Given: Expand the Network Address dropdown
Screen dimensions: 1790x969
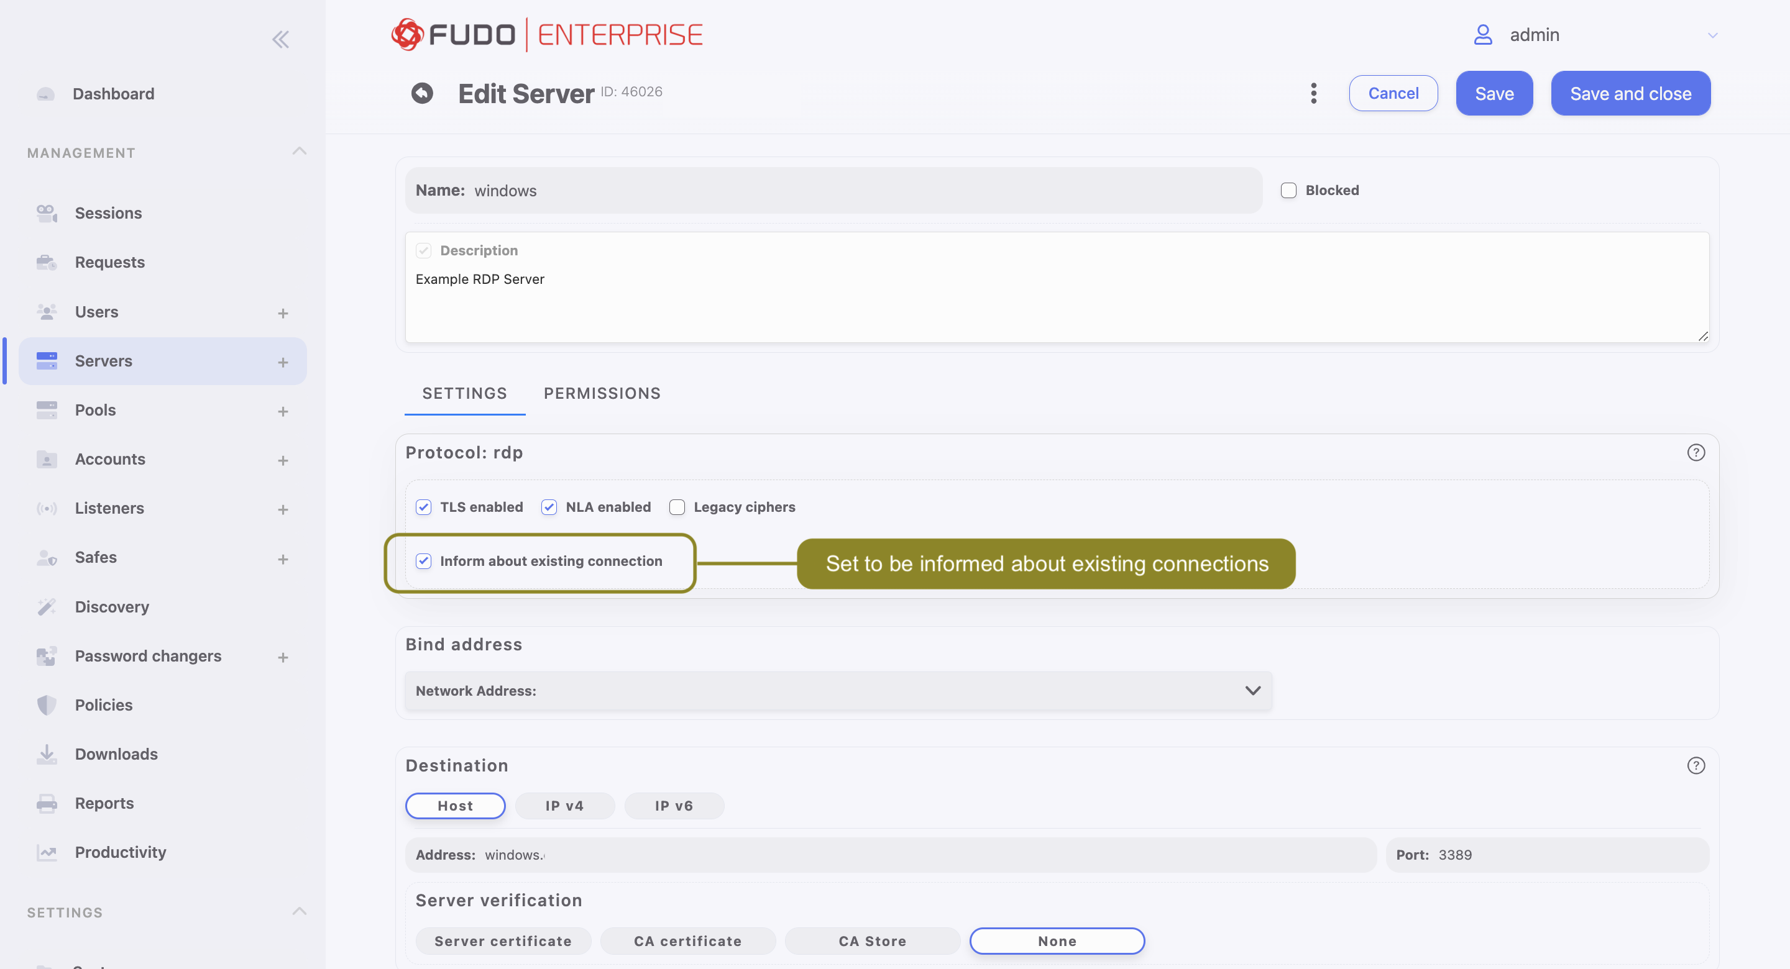Looking at the screenshot, I should click(x=1252, y=691).
